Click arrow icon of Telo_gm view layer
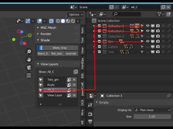The image size is (173, 129). 41,80
